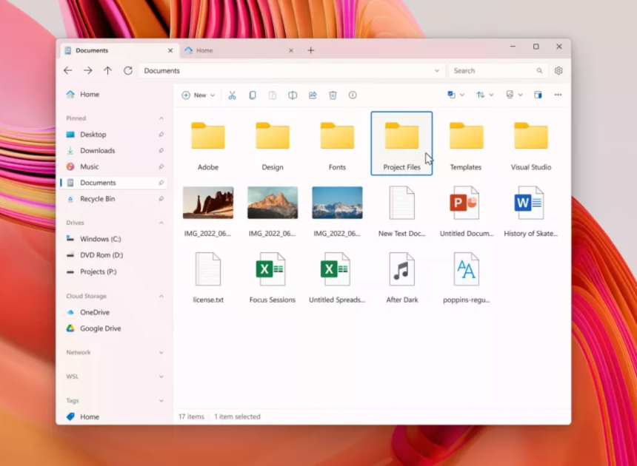The image size is (637, 466).
Task: Expand the Tags section
Action: [x=161, y=401]
